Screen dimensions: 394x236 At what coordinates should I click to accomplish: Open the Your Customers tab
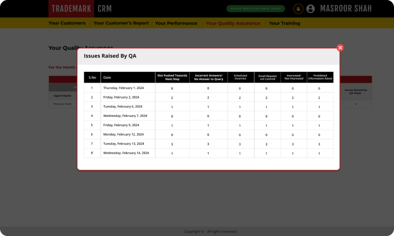click(x=67, y=23)
